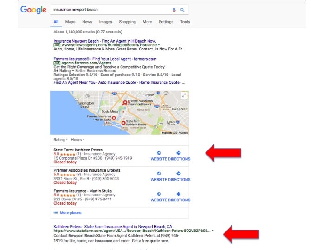Click Irvine label on map

tap(149, 95)
